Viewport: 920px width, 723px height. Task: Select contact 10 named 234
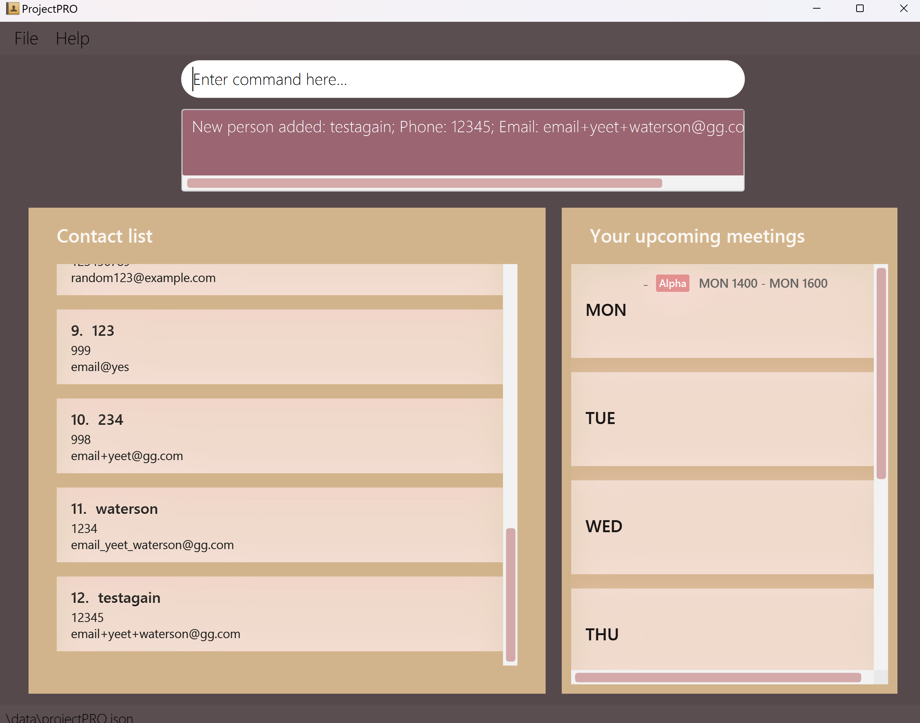[x=279, y=436]
